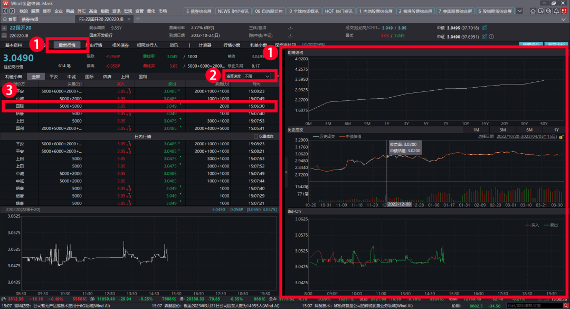Click the plus icon beside 22国开20
Viewport: 570px width, 309px height.
tap(4, 28)
